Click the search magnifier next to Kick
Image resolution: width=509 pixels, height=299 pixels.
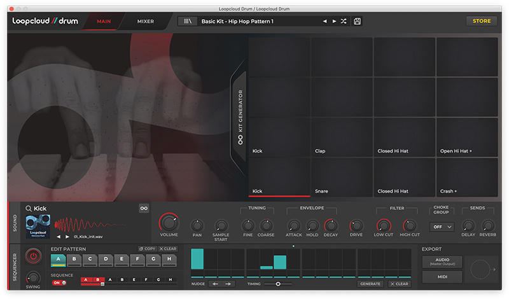pos(29,209)
